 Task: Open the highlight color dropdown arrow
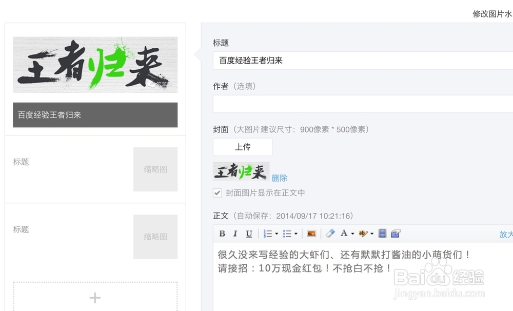click(371, 234)
